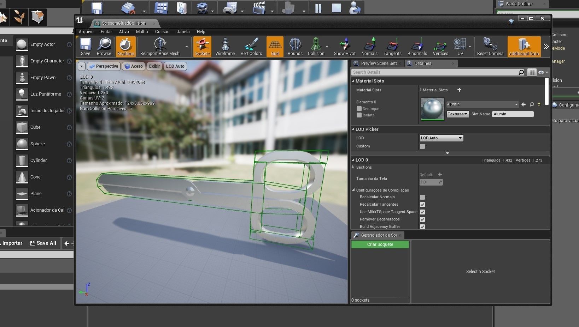
Task: Open UV channel options arrow
Action: click(470, 47)
